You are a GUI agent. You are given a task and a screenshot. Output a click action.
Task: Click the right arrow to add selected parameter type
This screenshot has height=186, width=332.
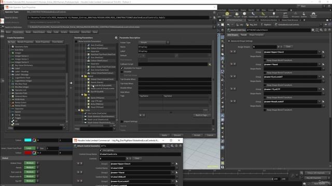tap(71, 83)
